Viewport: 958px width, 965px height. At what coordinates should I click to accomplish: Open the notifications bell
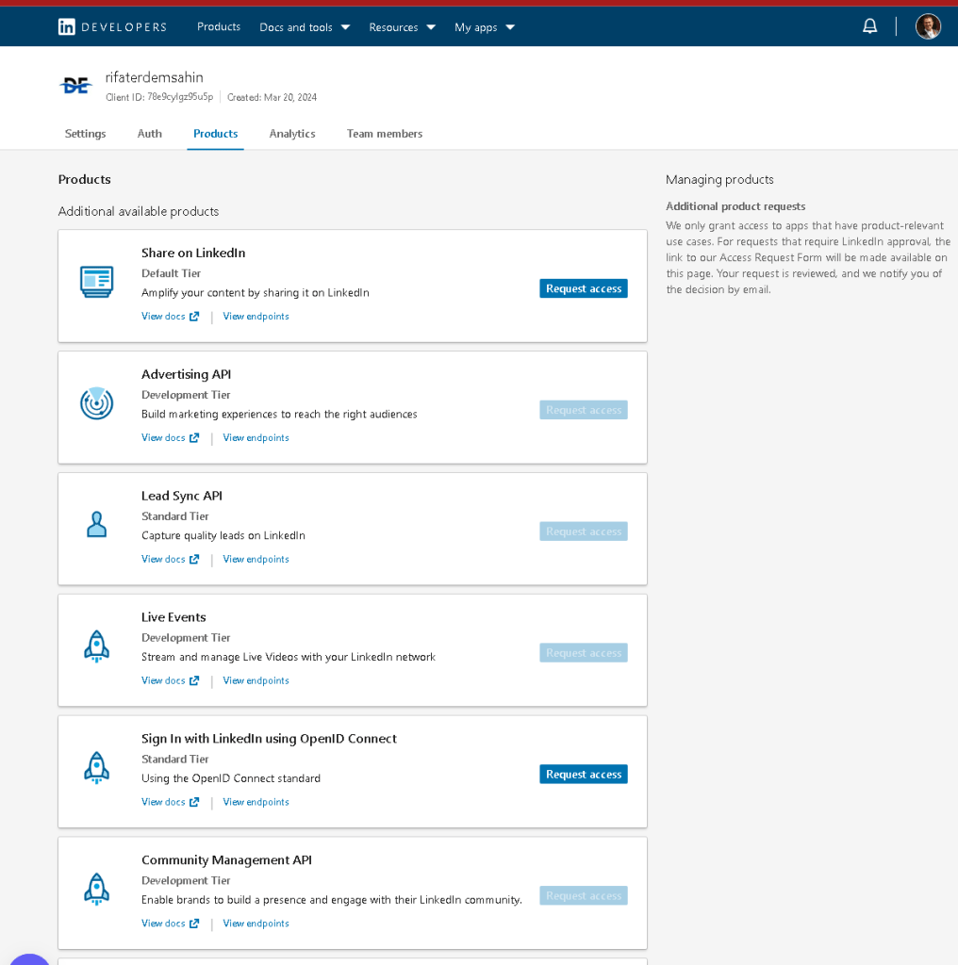click(869, 26)
